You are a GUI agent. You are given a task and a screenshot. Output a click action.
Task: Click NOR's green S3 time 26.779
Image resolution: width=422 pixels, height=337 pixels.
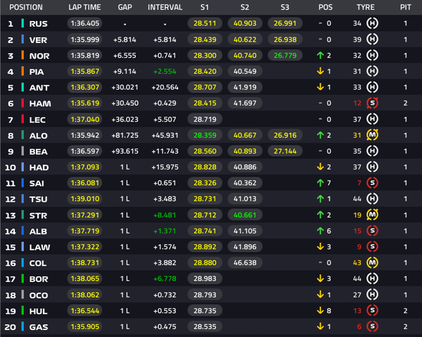[285, 56]
